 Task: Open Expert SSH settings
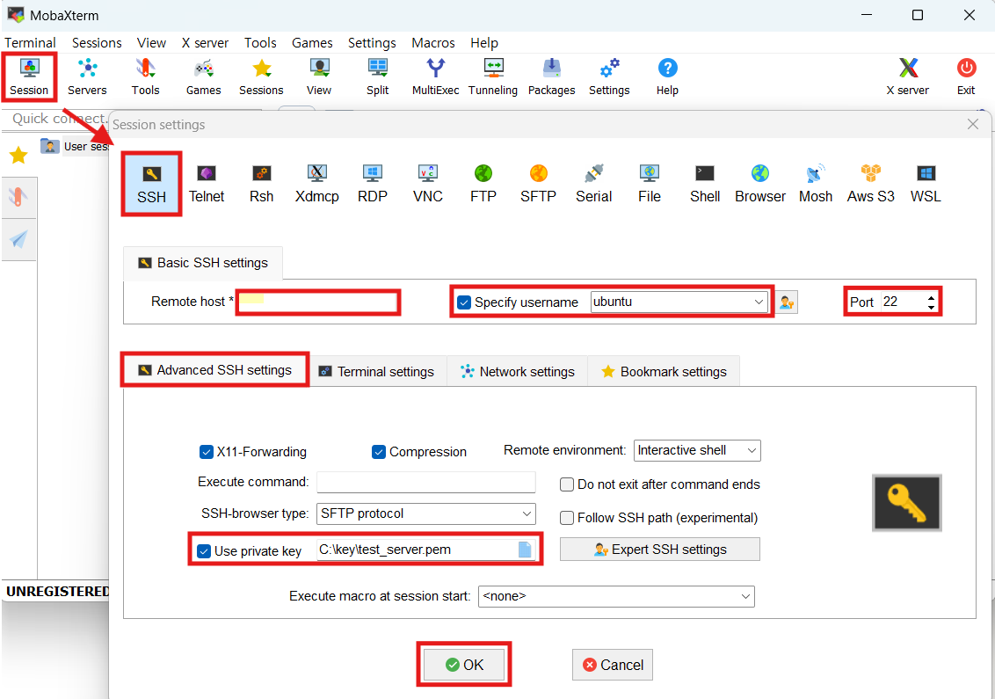coord(660,550)
